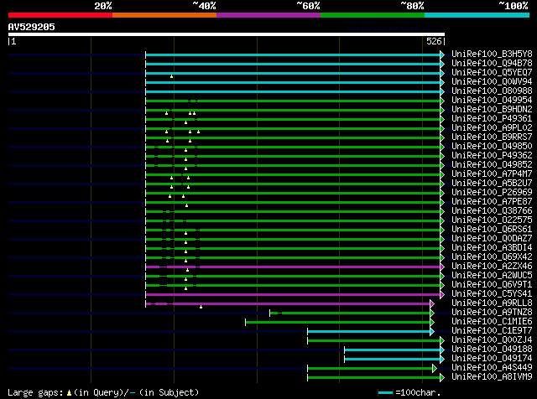Select the UniRef100_Q6RS61 label
This screenshot has height=399, width=537.
point(492,230)
